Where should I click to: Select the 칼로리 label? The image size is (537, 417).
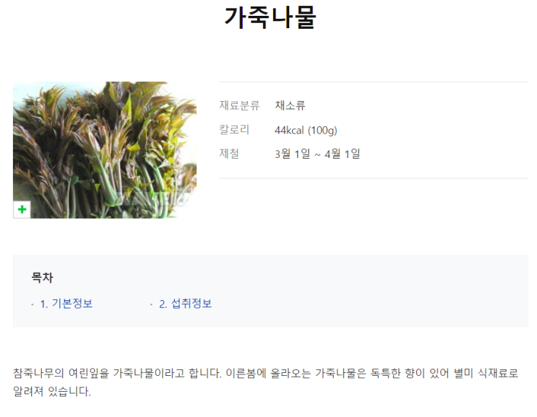click(x=234, y=130)
